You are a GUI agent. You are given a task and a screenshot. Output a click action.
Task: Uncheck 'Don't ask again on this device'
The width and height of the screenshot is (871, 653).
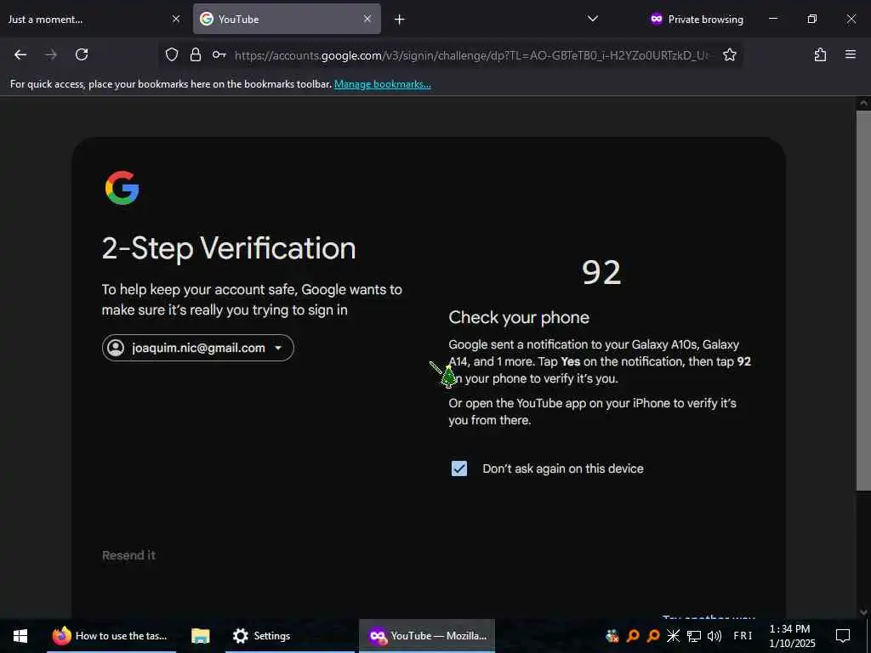click(x=458, y=468)
